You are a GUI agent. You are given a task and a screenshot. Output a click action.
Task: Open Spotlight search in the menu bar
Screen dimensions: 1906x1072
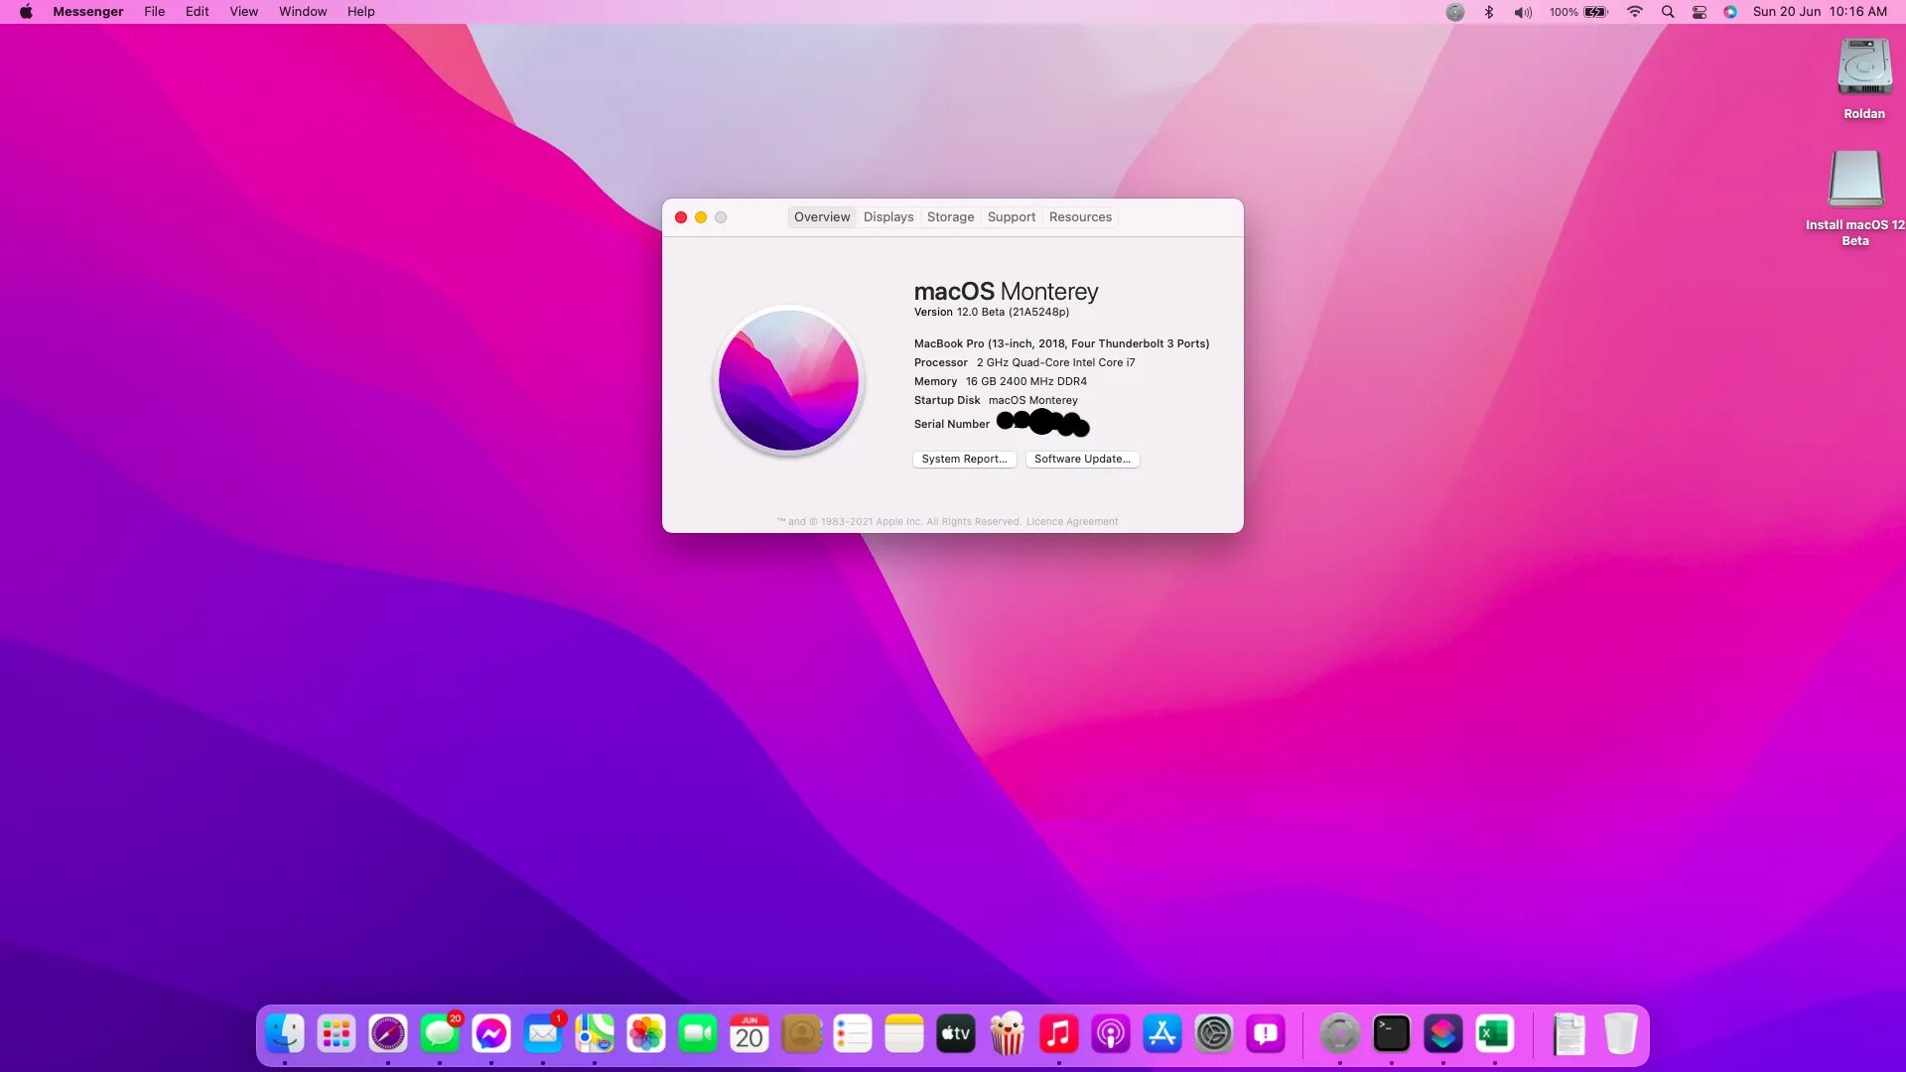[1668, 12]
